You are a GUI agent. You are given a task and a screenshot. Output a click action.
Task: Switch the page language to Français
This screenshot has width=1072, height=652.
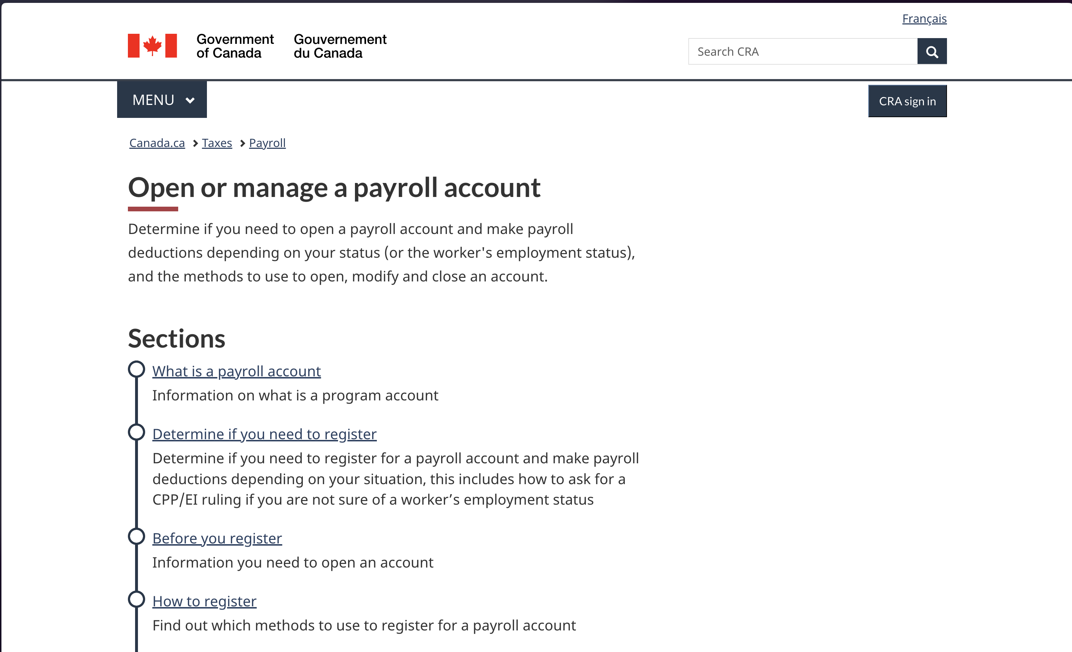[924, 18]
